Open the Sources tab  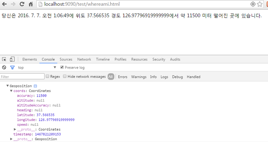click(66, 59)
